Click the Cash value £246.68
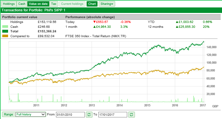 pyautogui.click(x=44, y=27)
